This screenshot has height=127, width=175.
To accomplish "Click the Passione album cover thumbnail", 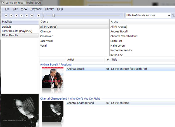I will [53, 77].
